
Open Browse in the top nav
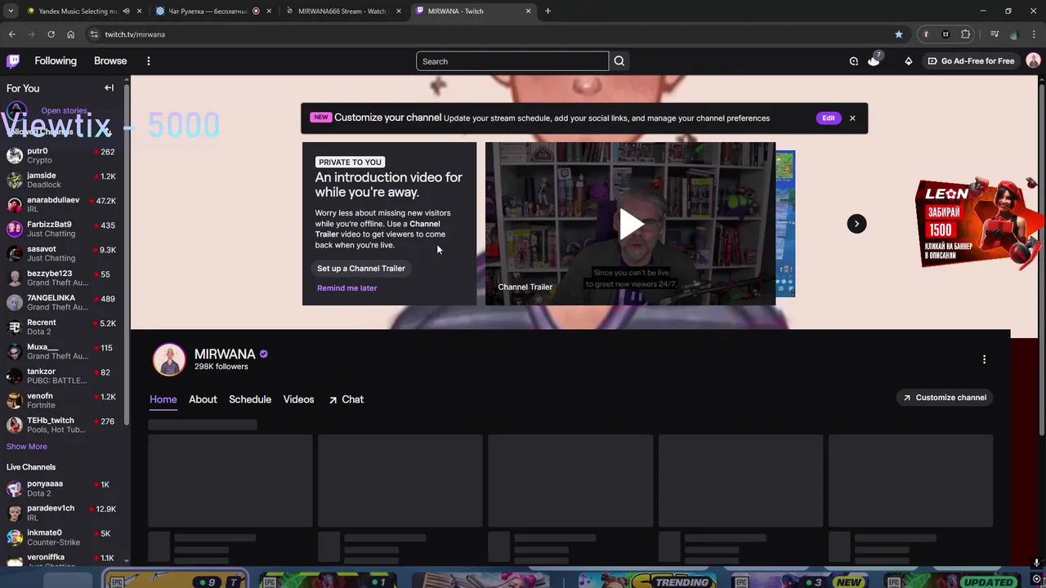pyautogui.click(x=110, y=61)
